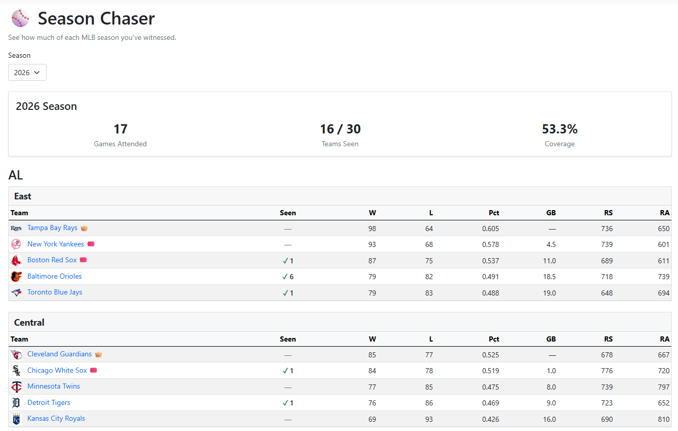Click the pink ticket icon beside New York Yankees
This screenshot has height=431, width=678.
[91, 244]
